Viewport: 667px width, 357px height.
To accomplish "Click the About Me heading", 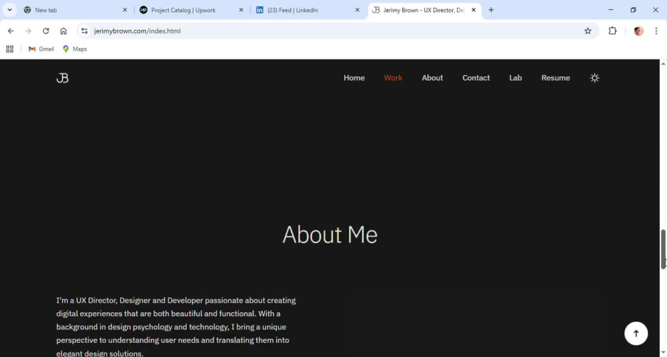I will [329, 234].
